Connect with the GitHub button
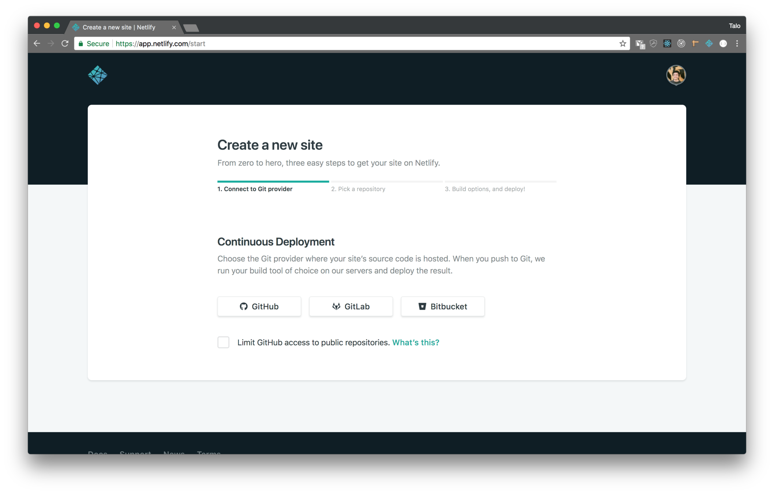Viewport: 774px width, 494px height. click(259, 306)
